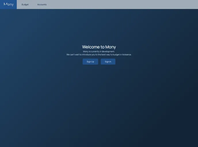
Task: Click the sentence about budgeting in Aotearoa
Action: (x=99, y=55)
